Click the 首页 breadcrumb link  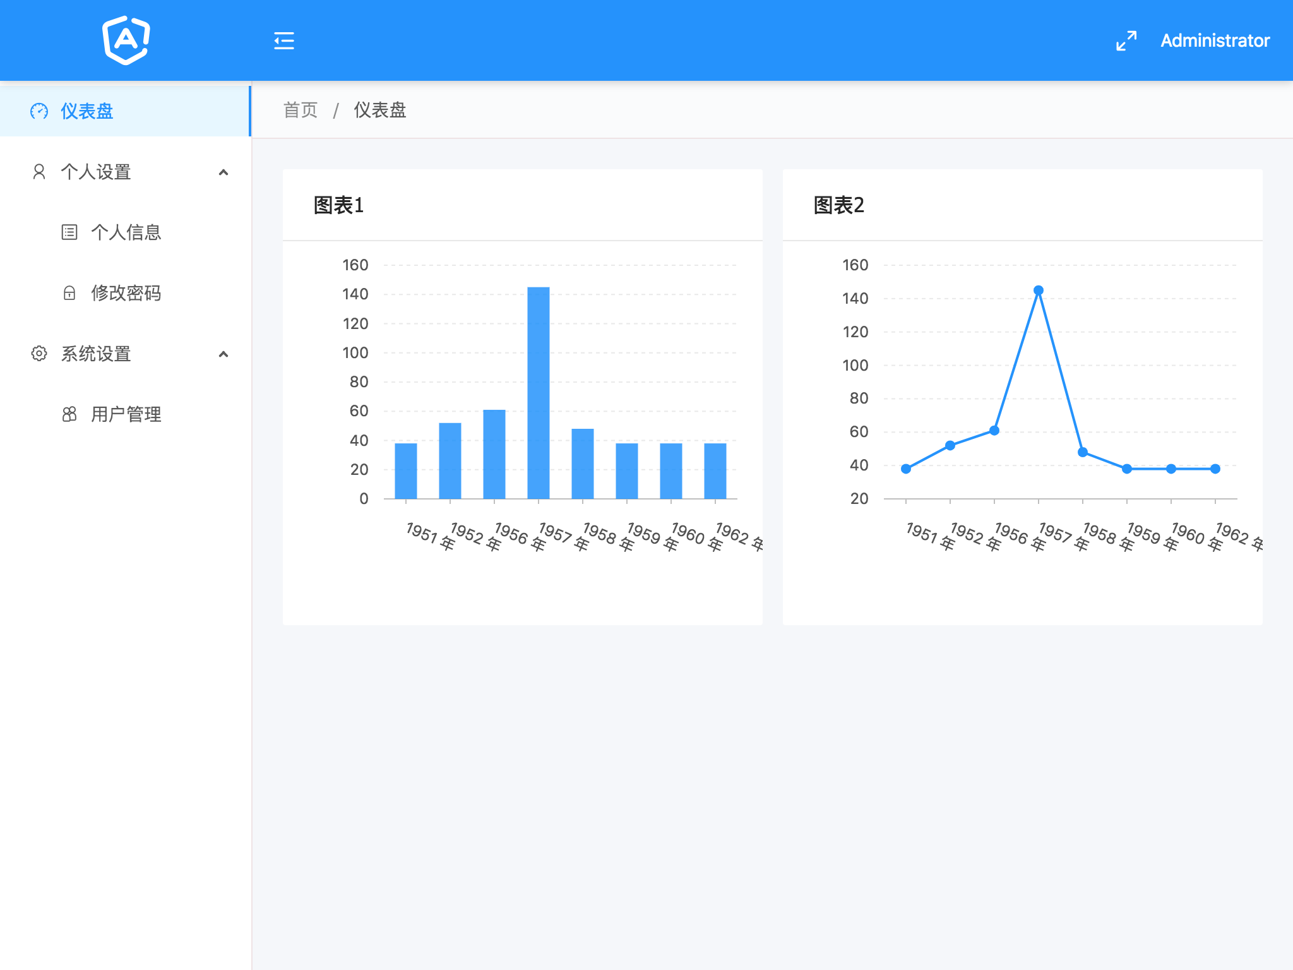pos(301,111)
